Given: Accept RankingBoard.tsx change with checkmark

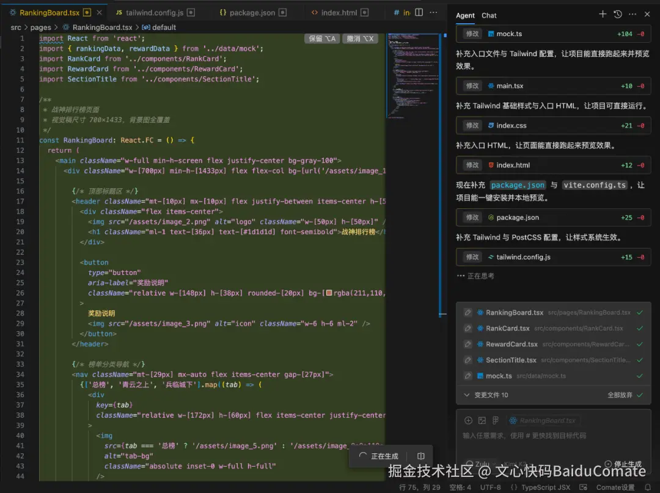Looking at the screenshot, I should (x=640, y=313).
